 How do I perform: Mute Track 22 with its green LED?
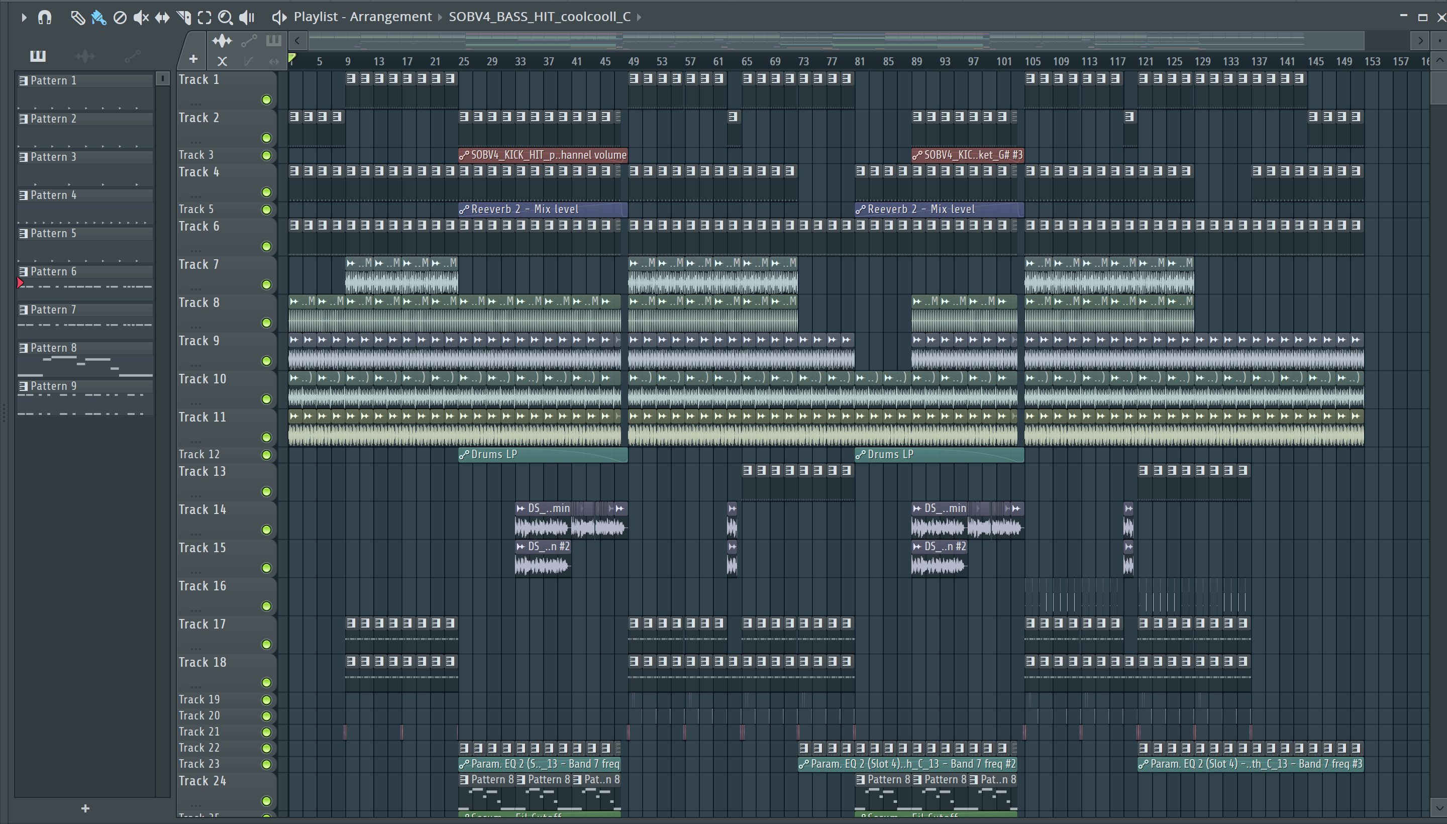pos(266,748)
